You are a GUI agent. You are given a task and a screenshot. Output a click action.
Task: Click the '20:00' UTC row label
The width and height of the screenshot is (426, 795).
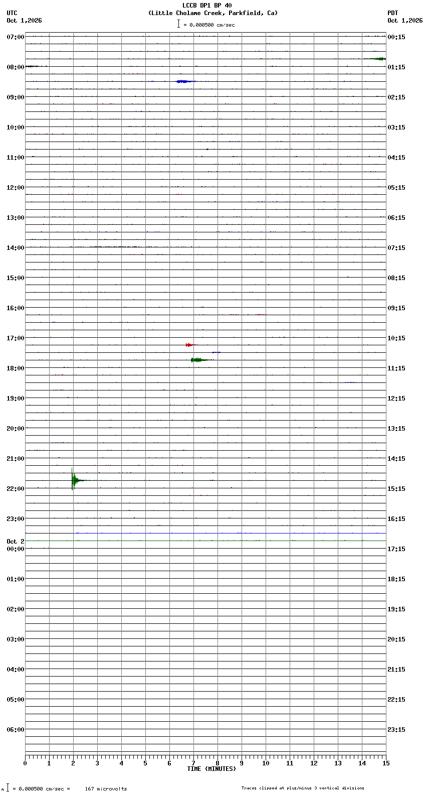(x=16, y=429)
